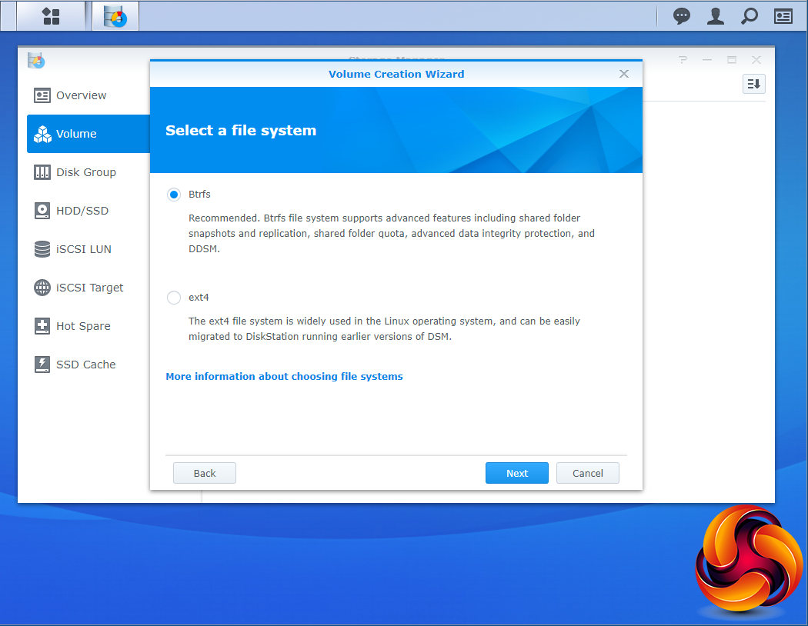Click the Storage Manager taskbar icon
This screenshot has width=808, height=626.
(115, 16)
